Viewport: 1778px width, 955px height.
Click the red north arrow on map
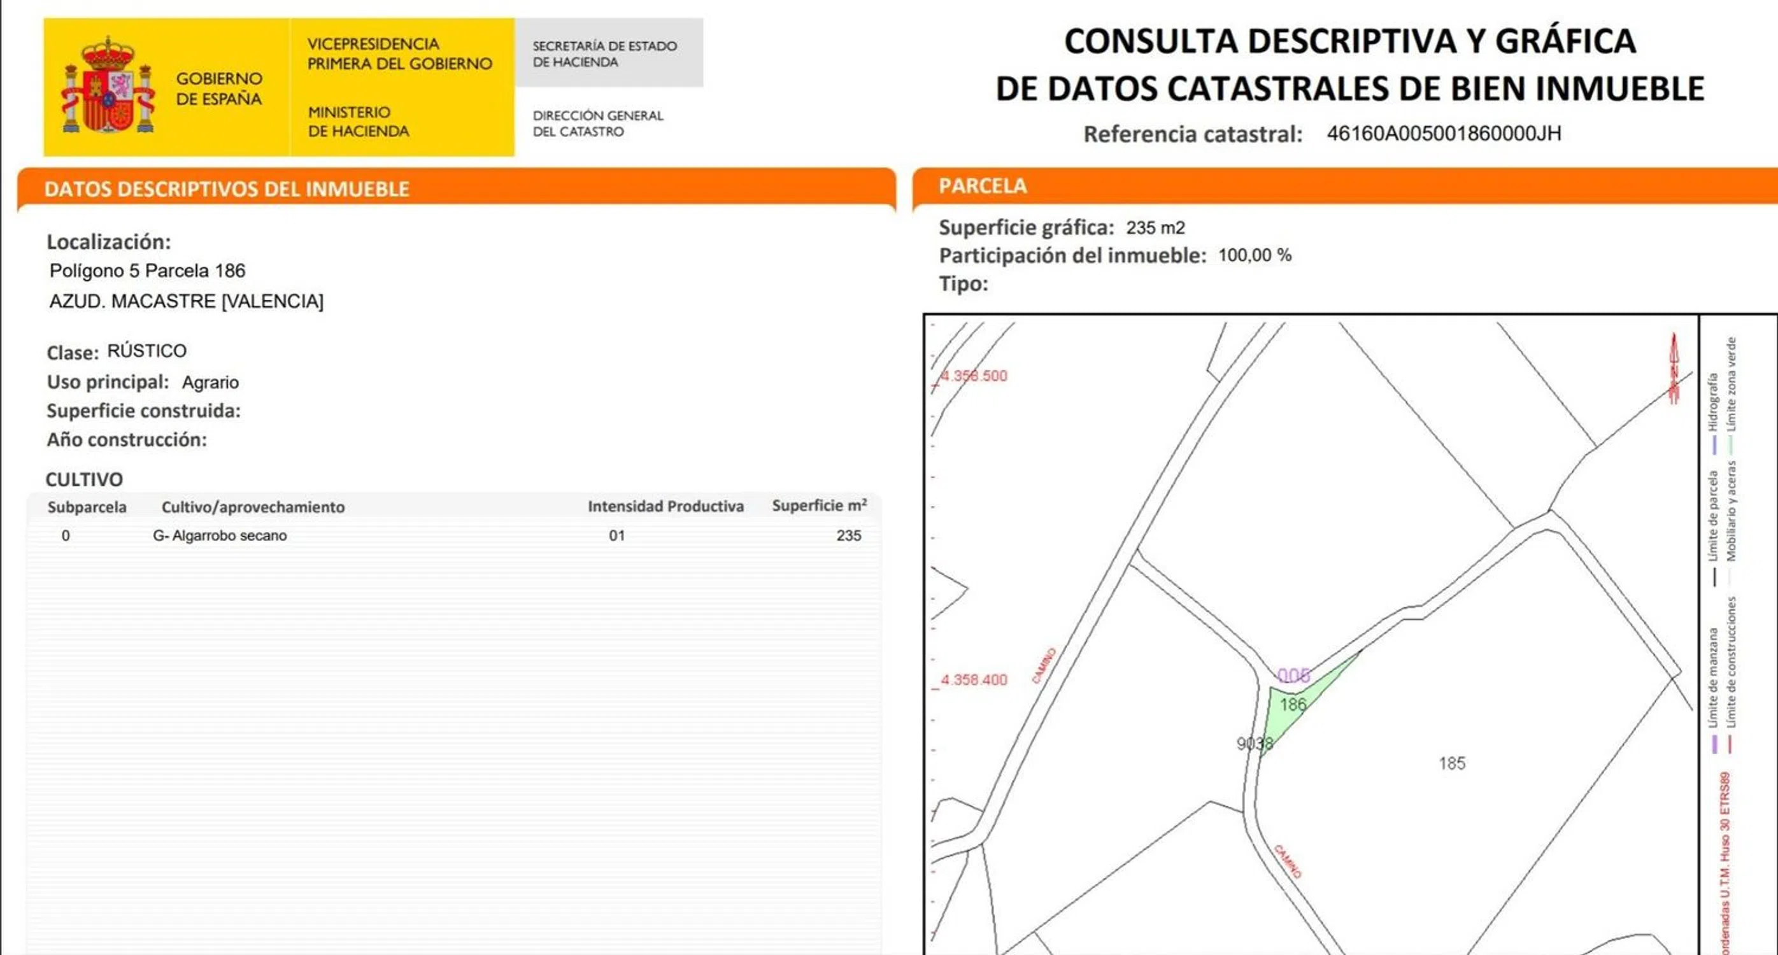coord(1673,368)
